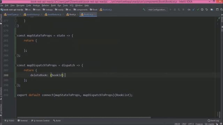
Task: Open the Tools menu
Action: (65, 6)
